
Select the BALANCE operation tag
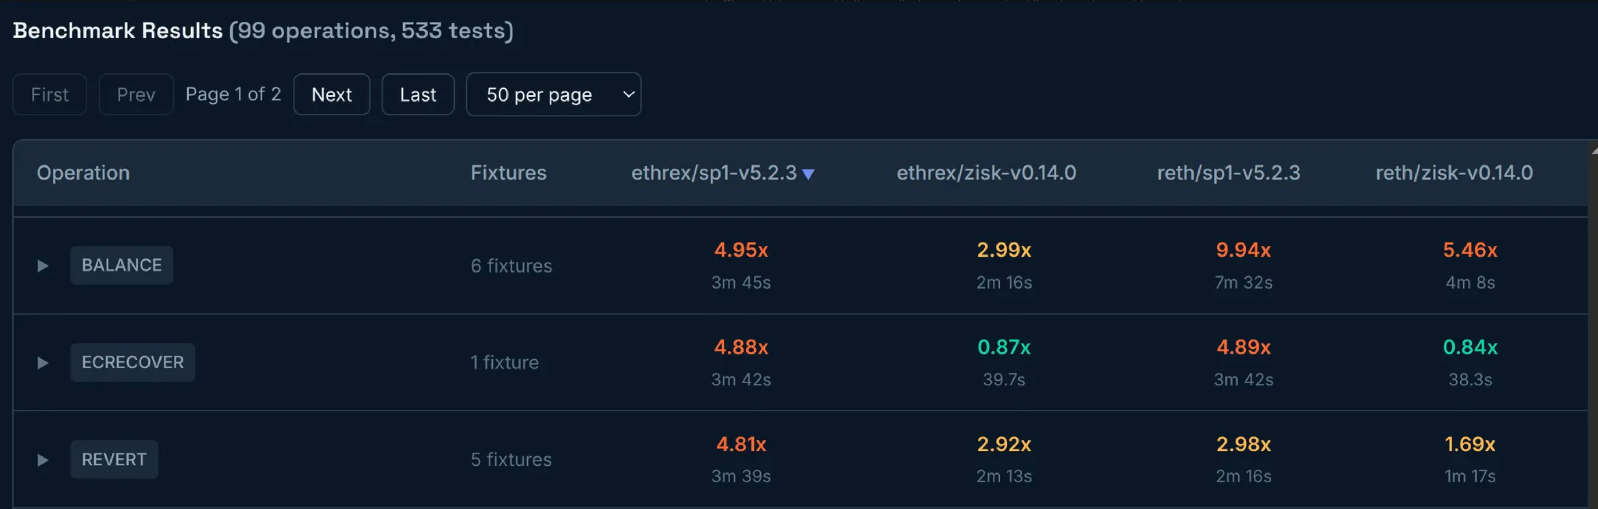[121, 266]
